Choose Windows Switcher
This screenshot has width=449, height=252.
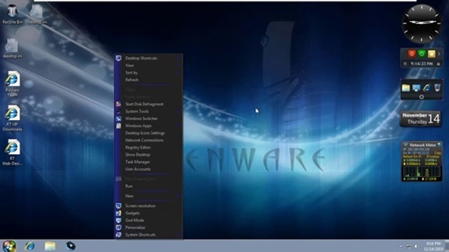[x=148, y=119]
